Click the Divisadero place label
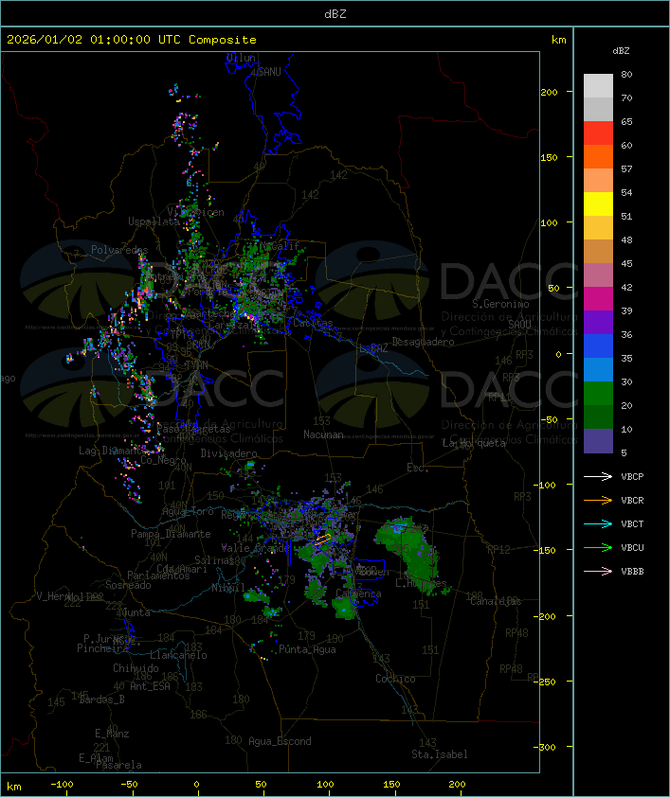The height and width of the screenshot is (797, 670). (229, 453)
